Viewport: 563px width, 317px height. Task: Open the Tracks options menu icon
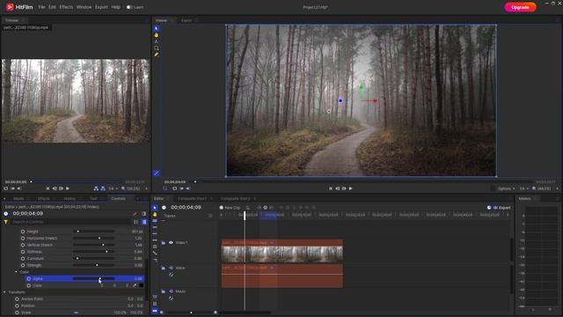[x=210, y=216]
